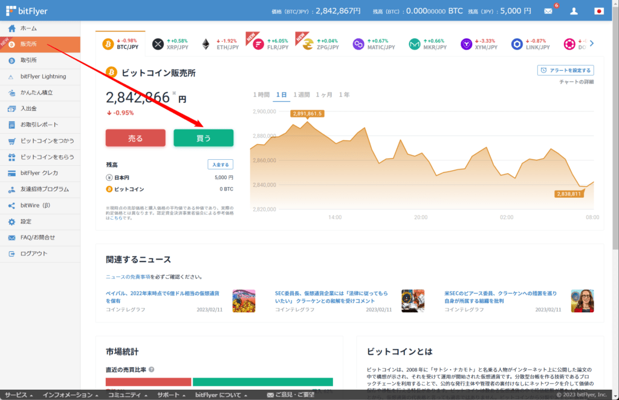Expand the インフォメーション footer menu
Screen dimensions: 619x400
(70, 395)
